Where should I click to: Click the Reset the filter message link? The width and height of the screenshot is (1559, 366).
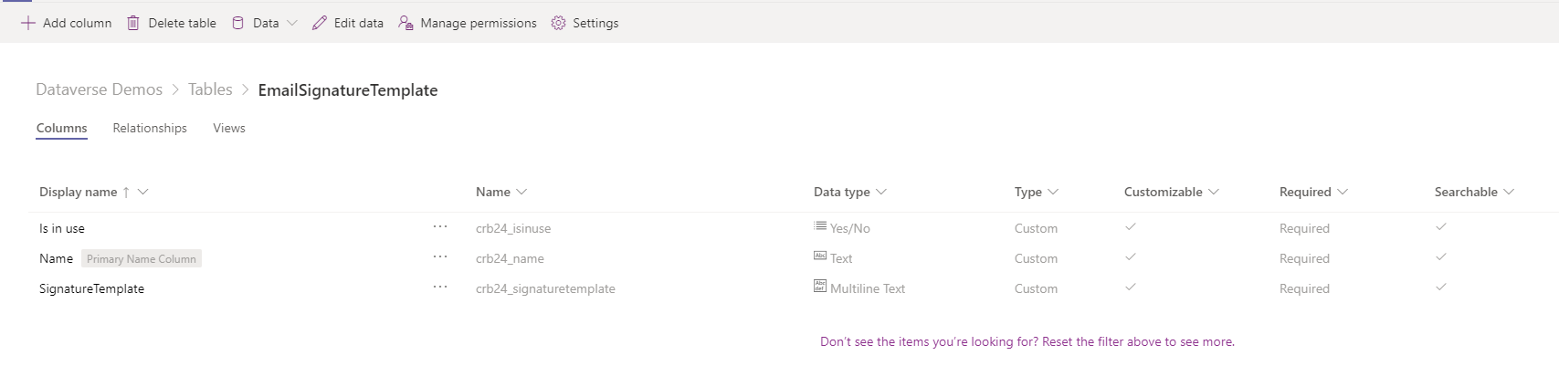[x=1027, y=341]
